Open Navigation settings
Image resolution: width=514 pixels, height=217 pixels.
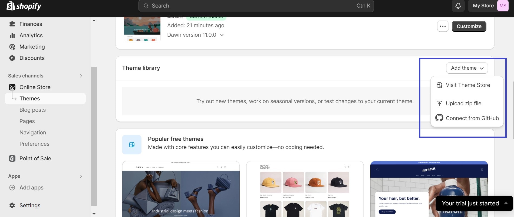click(x=33, y=133)
